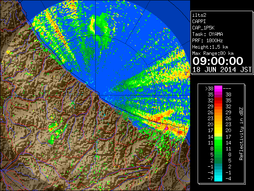Viewport: 254px width, 191px height.
Task: Click the bright green 11-14 legend swatch
Action: point(218,142)
